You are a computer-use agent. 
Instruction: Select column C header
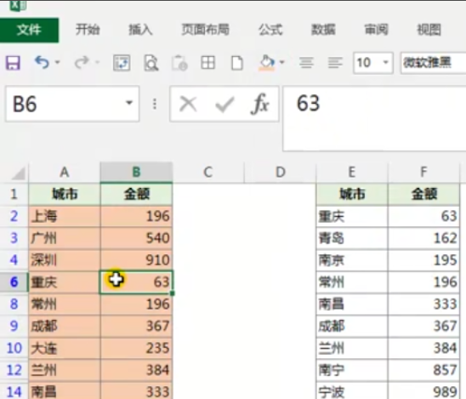[x=208, y=172]
